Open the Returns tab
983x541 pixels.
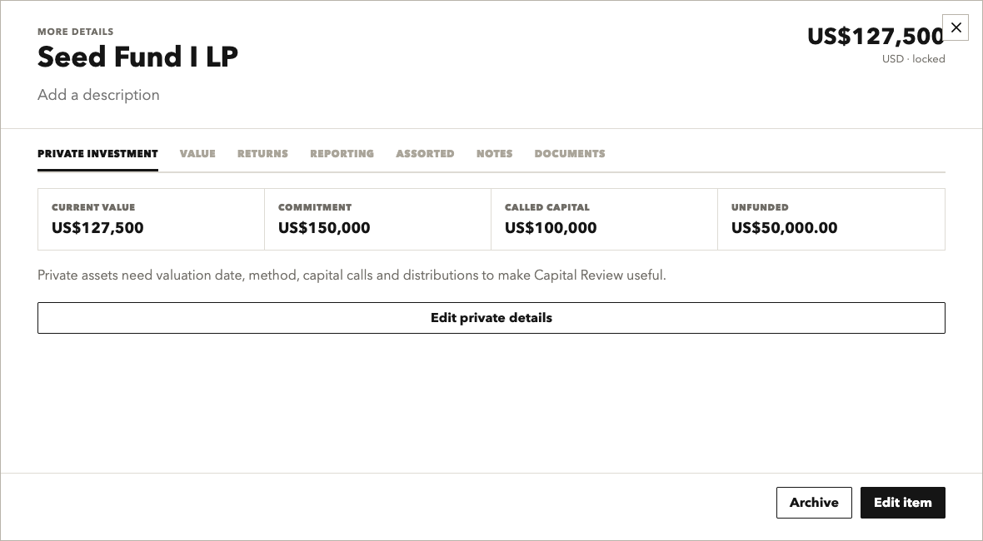point(262,153)
